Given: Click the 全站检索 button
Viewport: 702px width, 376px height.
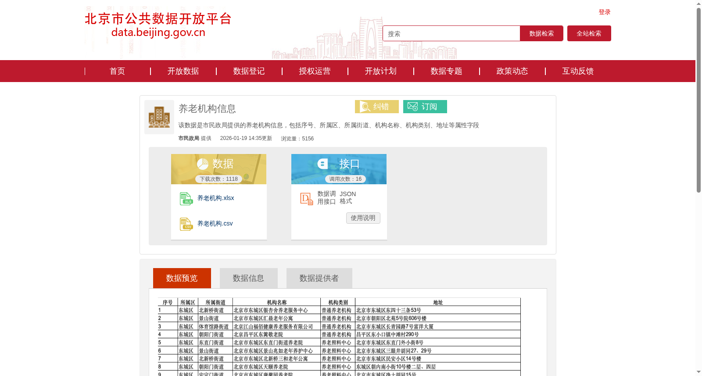Looking at the screenshot, I should click(x=589, y=33).
